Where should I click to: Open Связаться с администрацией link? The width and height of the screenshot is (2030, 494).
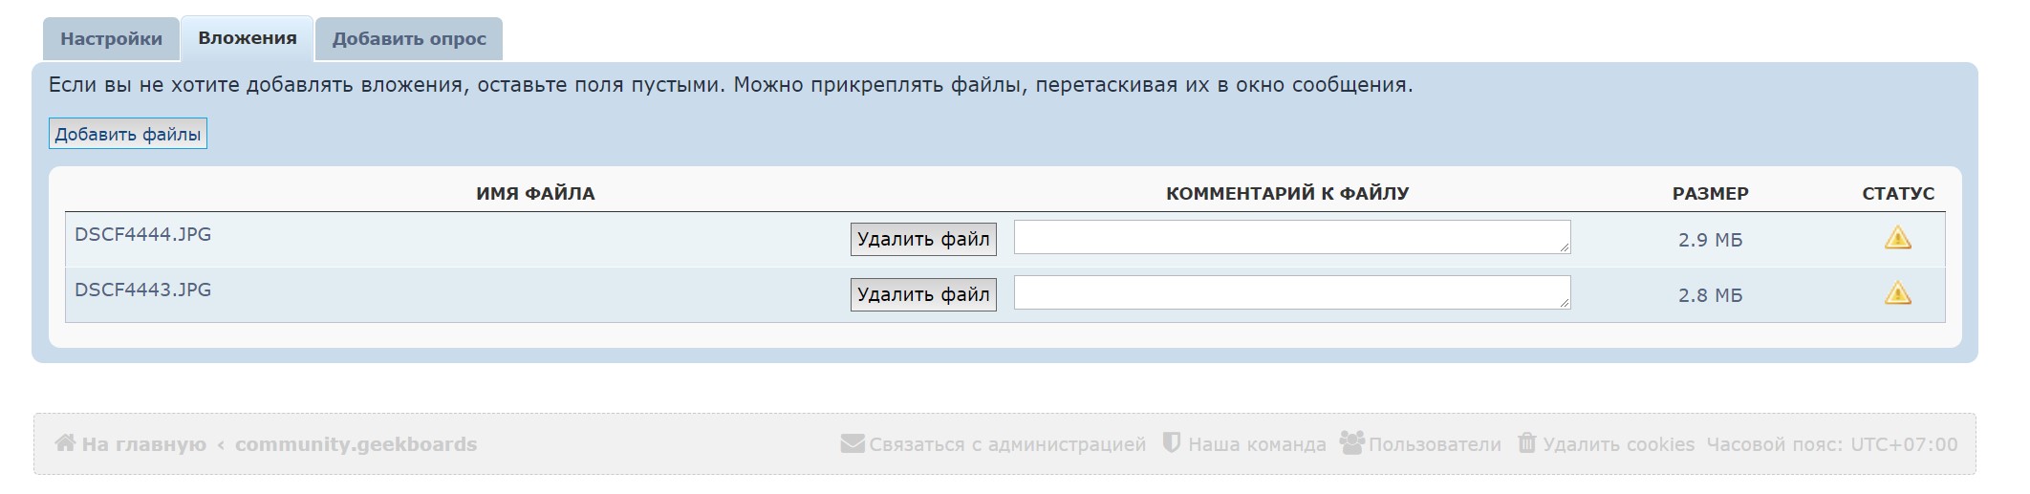tap(1006, 444)
